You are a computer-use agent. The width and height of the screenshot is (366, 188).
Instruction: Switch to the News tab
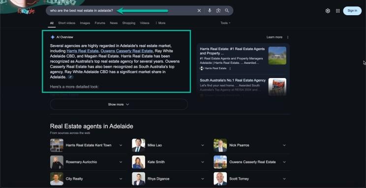(x=114, y=23)
